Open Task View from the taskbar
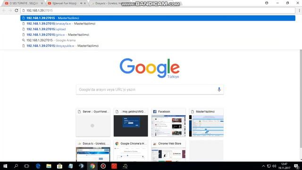The width and height of the screenshot is (302, 170). [x=26, y=166]
